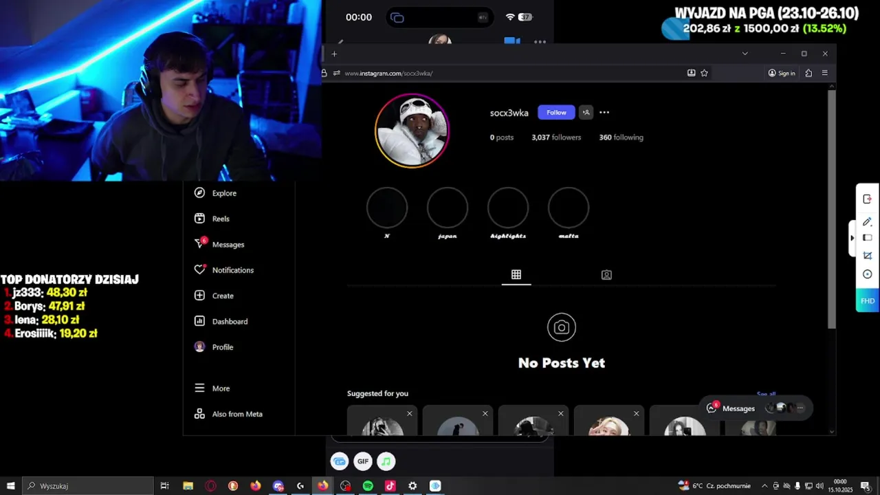Expand the More hamburger menu
The image size is (880, 495).
tap(212, 388)
